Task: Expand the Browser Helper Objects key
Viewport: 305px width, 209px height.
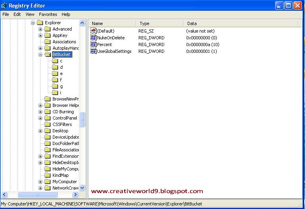Action: pyautogui.click(x=40, y=105)
